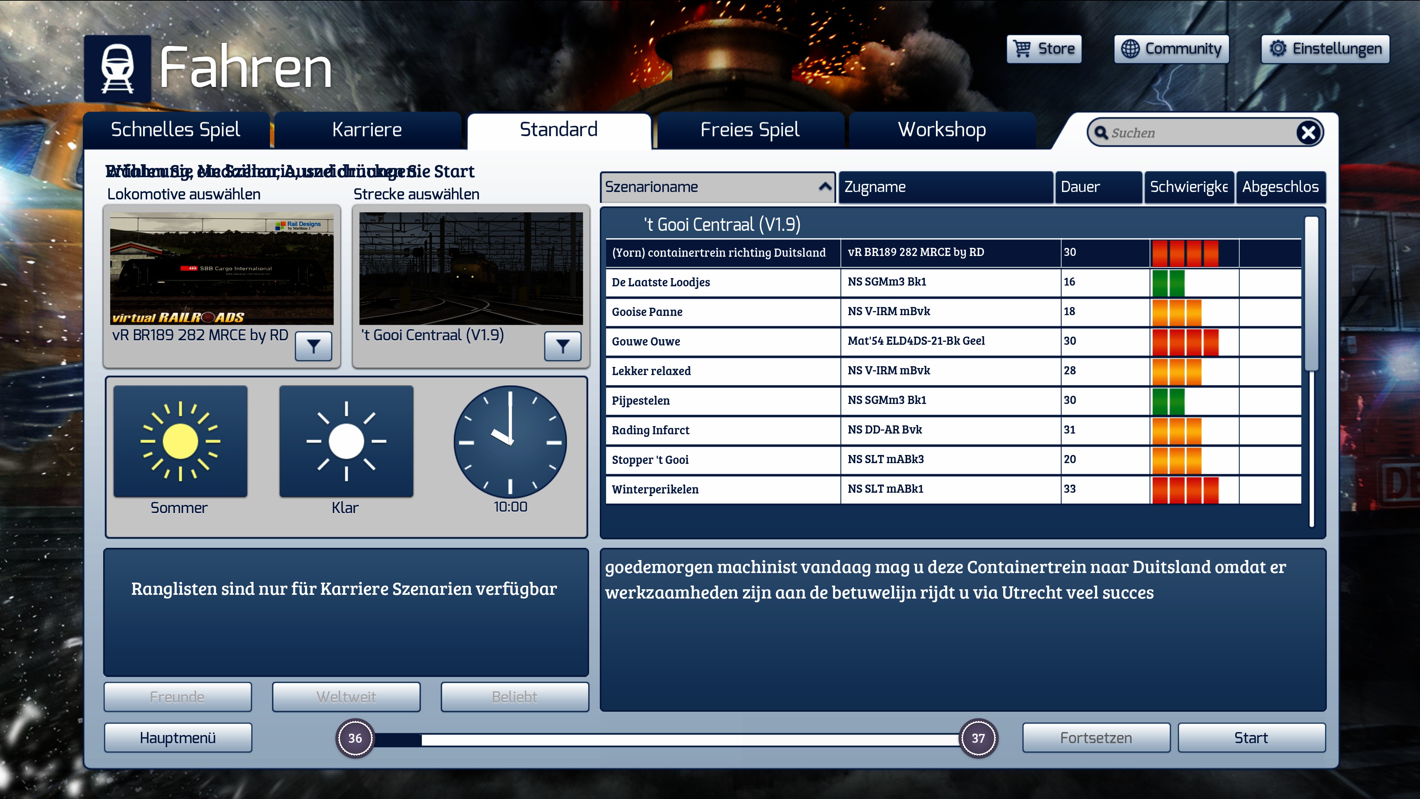Open Community via globe button
This screenshot has height=799, width=1420.
click(1171, 49)
